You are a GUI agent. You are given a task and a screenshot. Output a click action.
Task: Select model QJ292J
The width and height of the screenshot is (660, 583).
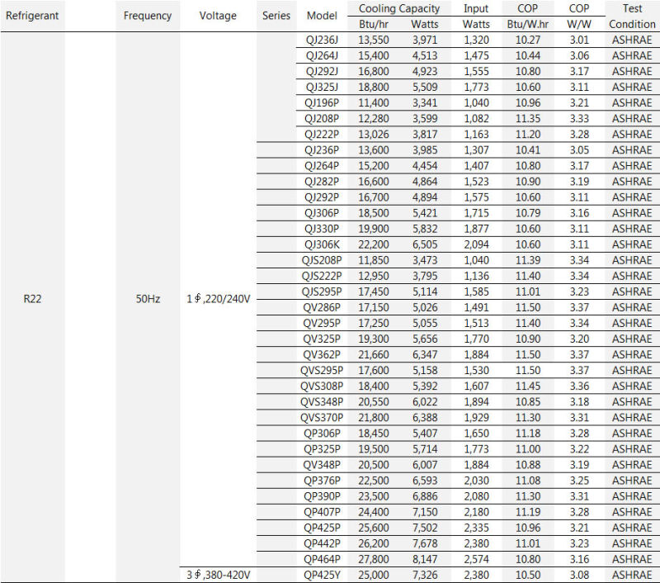322,71
